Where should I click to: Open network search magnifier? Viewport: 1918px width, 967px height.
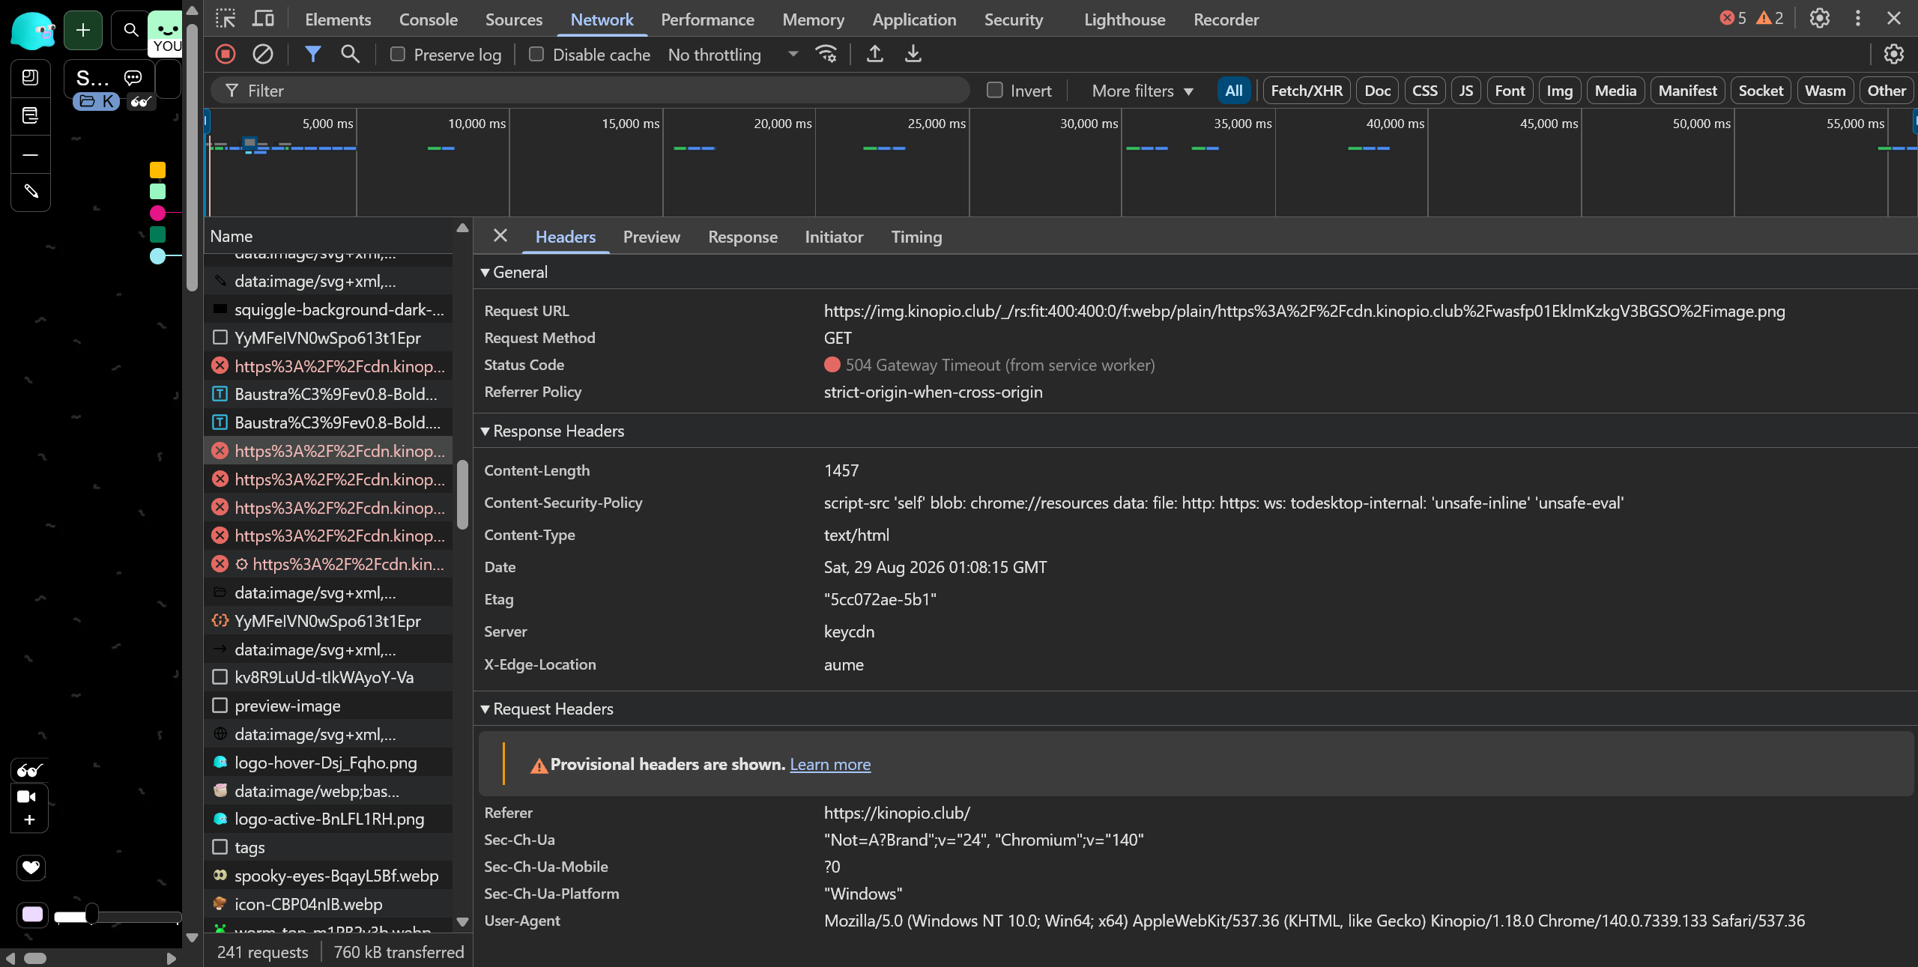coord(350,54)
